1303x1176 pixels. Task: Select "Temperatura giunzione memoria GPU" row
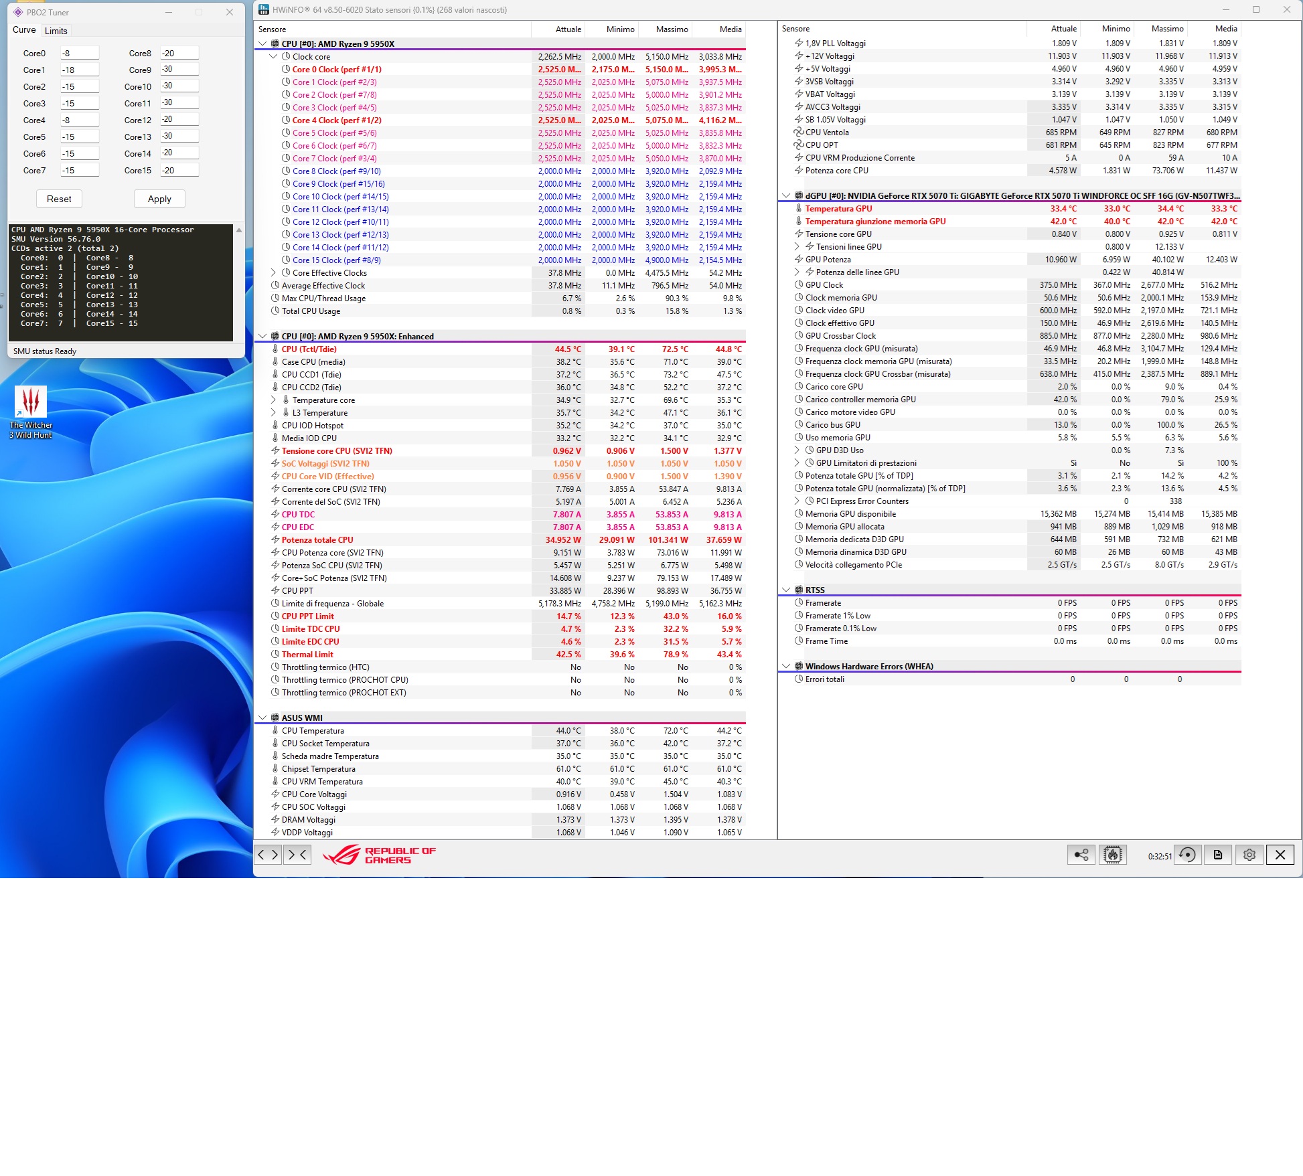pos(1011,222)
